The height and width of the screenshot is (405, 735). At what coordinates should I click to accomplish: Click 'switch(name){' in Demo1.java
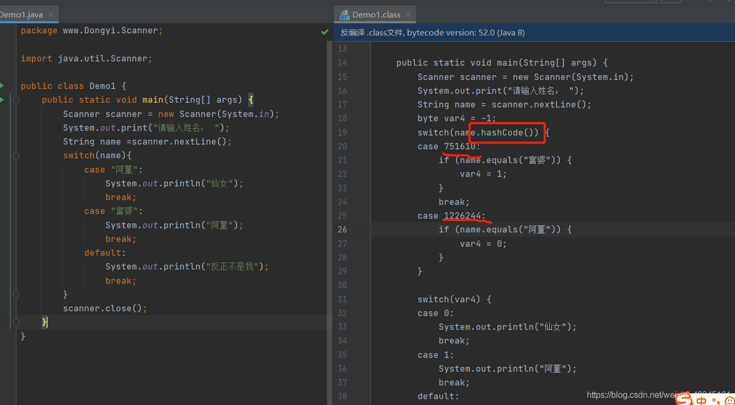(97, 156)
